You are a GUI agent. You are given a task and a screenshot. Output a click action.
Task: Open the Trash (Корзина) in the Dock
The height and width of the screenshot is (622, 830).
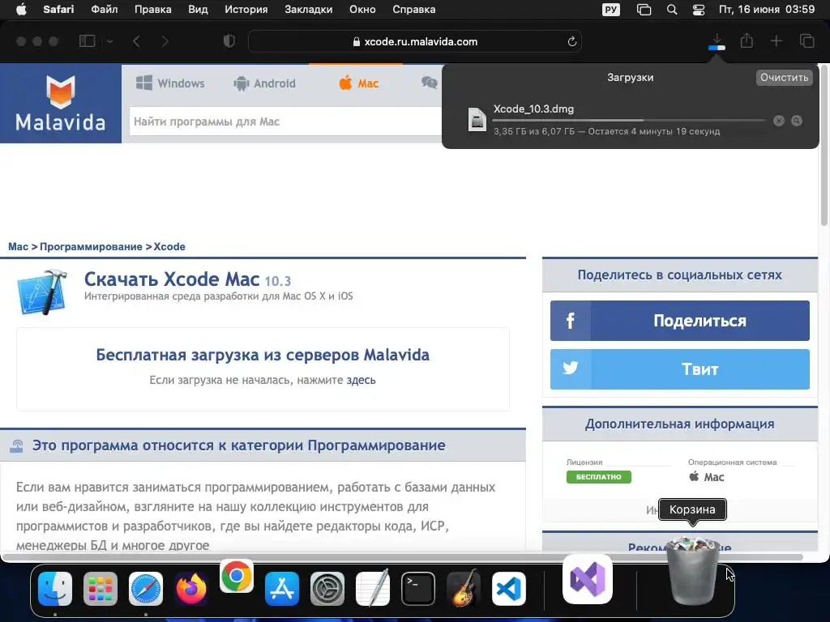694,571
